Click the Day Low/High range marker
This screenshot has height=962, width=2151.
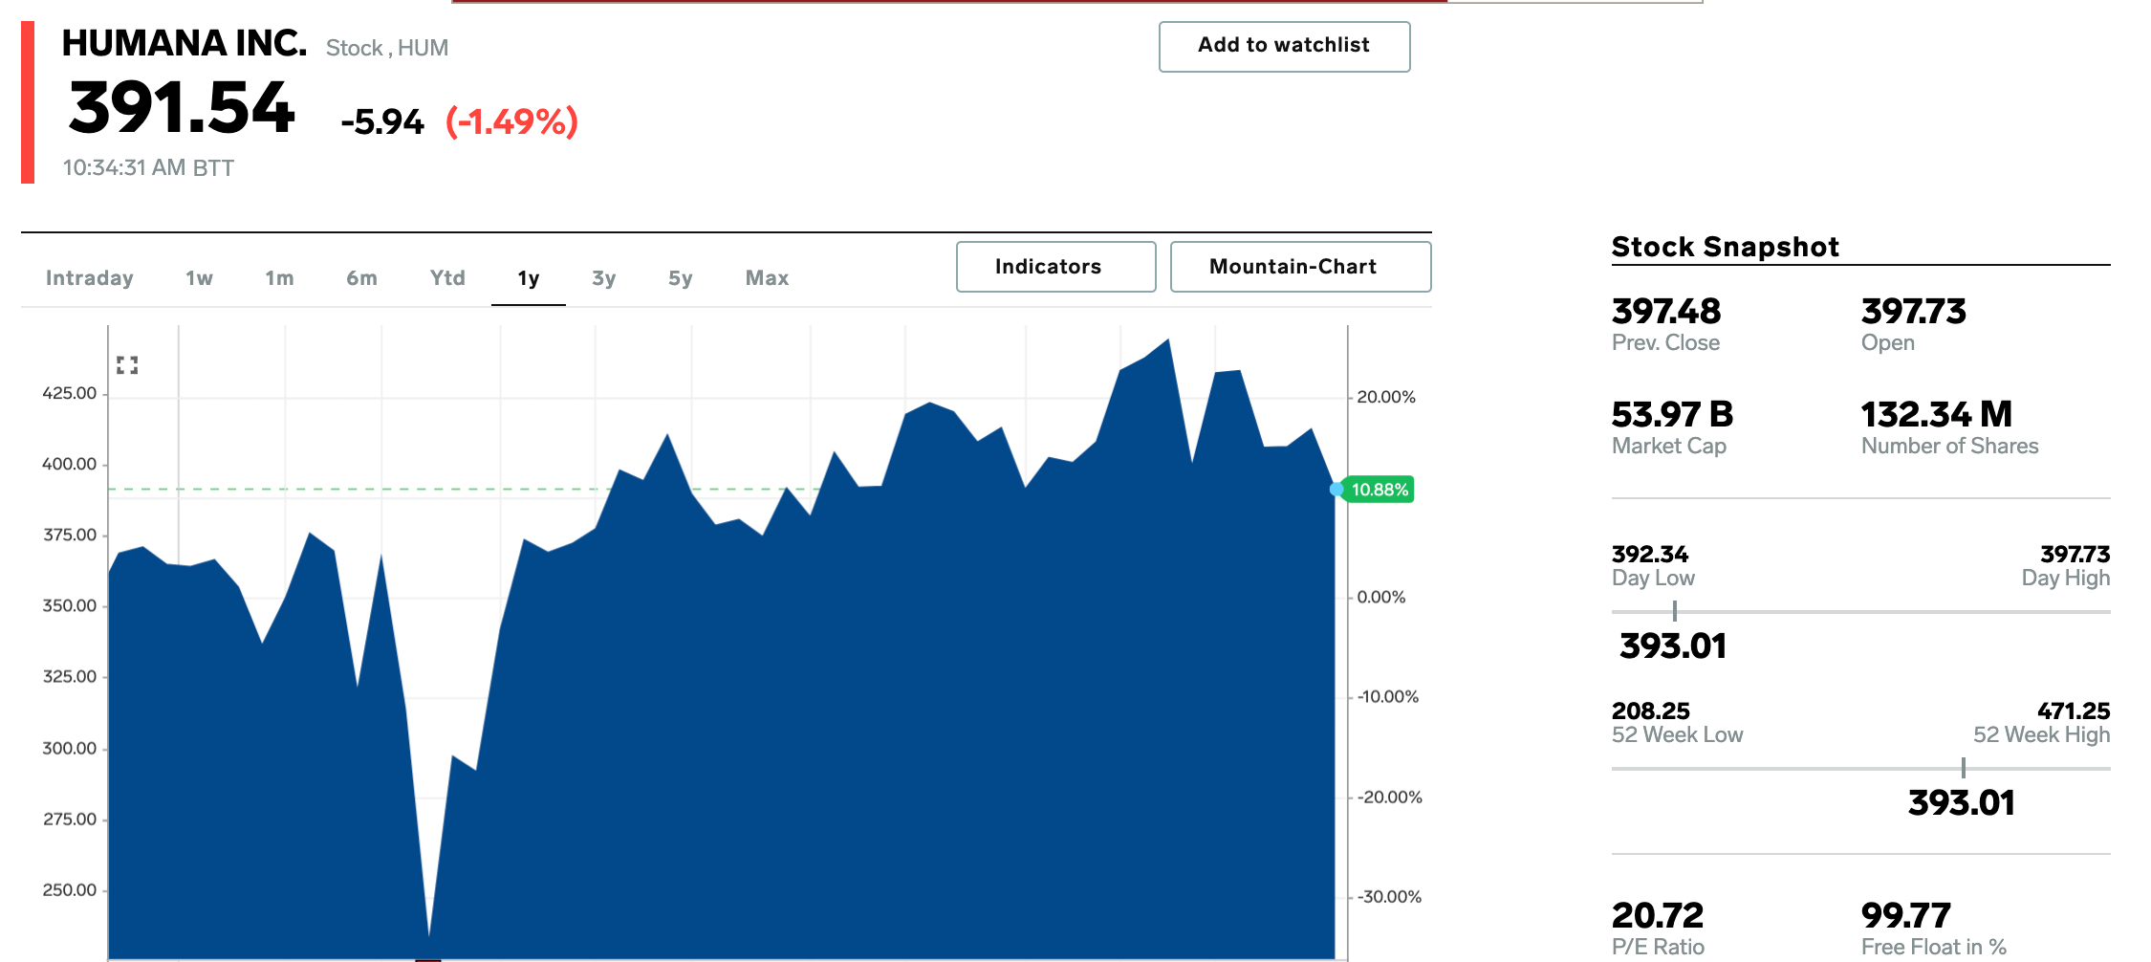1675,611
